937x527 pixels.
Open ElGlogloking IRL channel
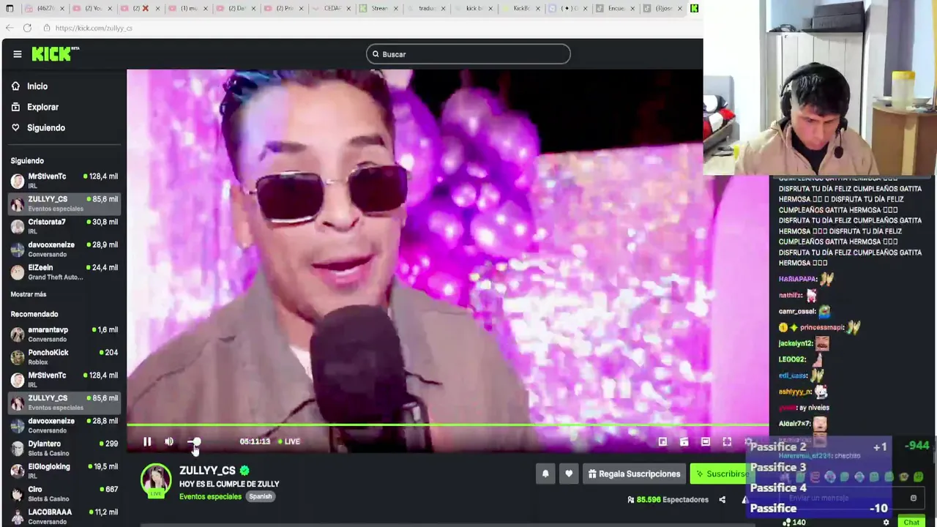point(64,471)
